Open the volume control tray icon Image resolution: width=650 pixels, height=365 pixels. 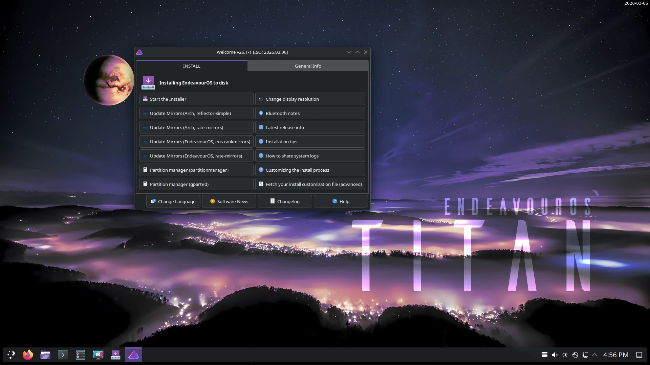coord(555,355)
